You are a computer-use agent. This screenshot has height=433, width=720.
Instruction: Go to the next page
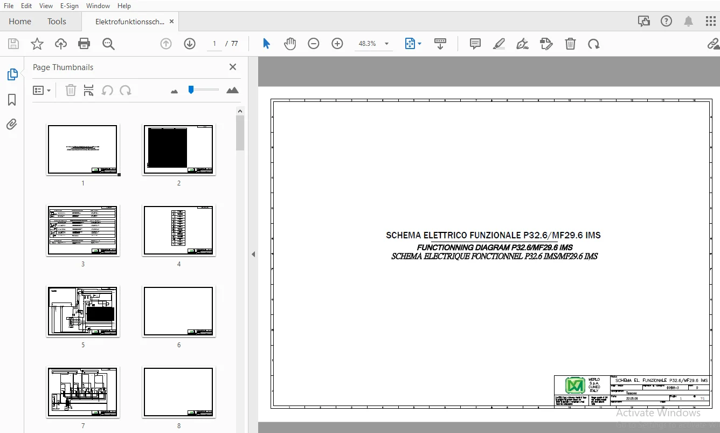click(x=190, y=44)
